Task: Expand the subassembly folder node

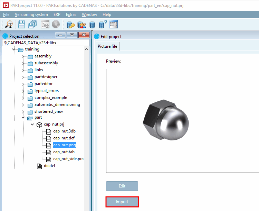Action: pyautogui.click(x=23, y=63)
